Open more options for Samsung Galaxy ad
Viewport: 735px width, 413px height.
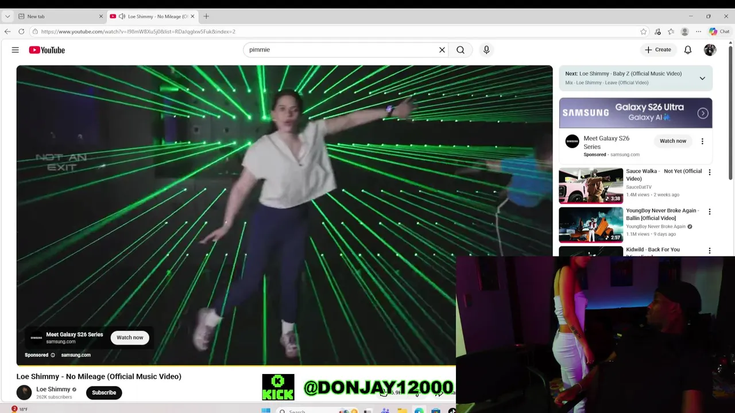(x=702, y=141)
